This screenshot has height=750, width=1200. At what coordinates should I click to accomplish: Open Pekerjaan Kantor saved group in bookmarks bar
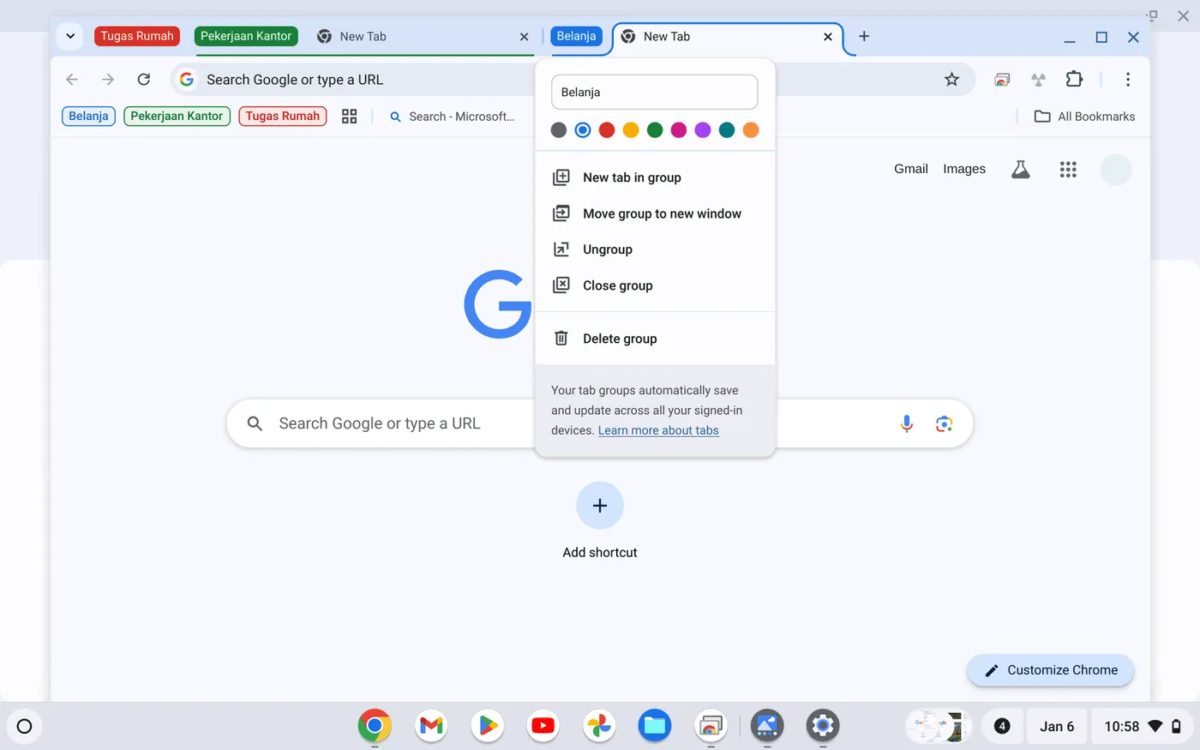[x=177, y=117]
